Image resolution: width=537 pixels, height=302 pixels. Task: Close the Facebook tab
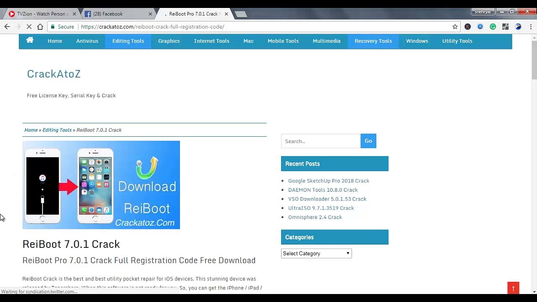150,14
